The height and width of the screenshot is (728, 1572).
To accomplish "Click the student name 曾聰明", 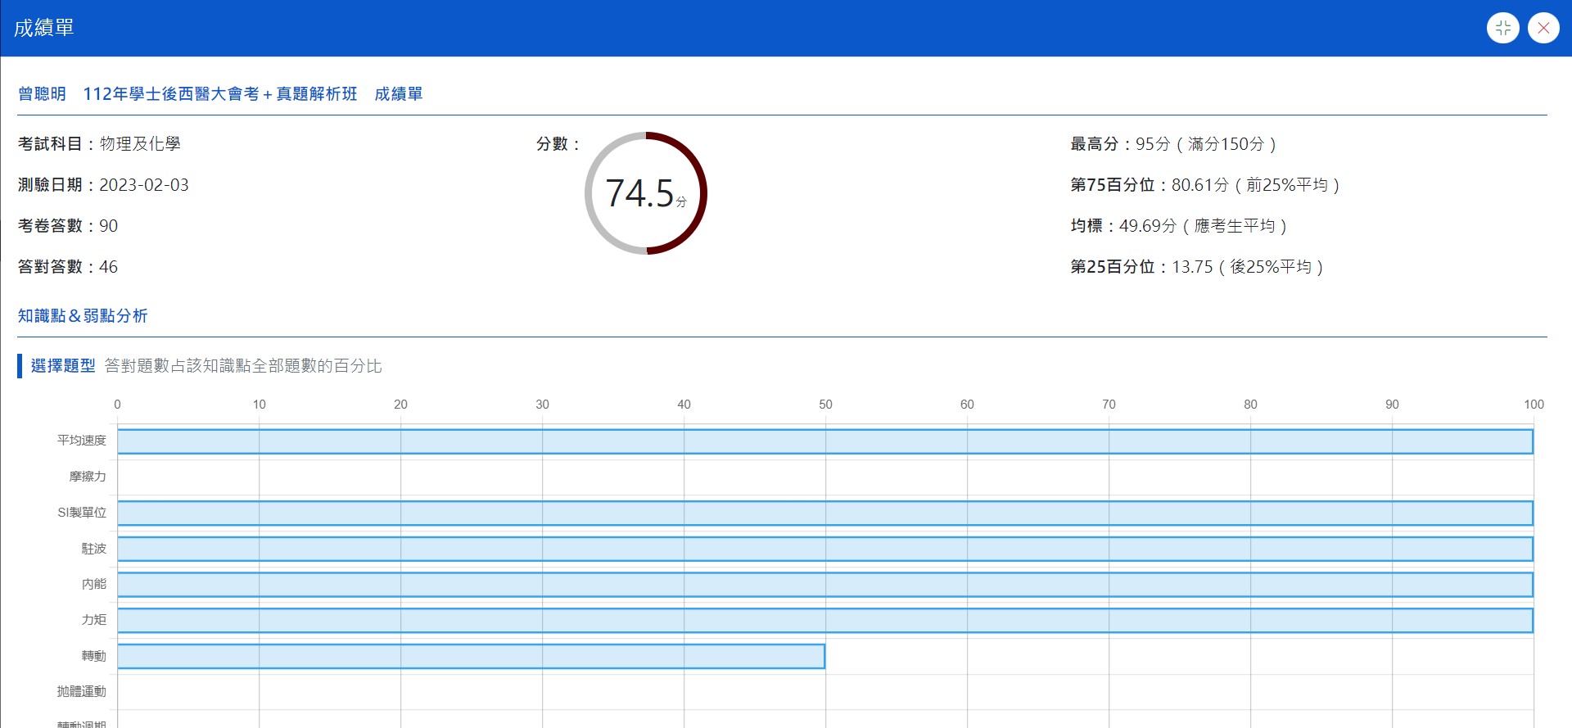I will click(42, 94).
